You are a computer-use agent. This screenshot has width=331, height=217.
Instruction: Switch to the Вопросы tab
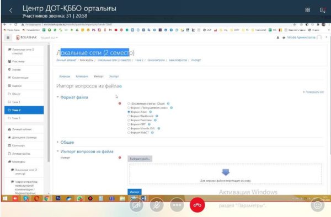65,76
